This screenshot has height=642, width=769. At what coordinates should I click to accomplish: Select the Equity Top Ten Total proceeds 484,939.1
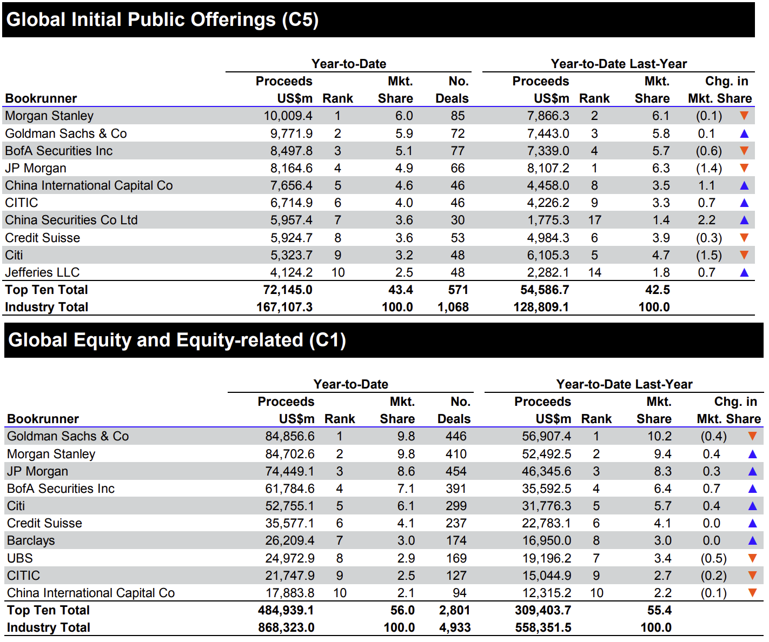point(286,610)
